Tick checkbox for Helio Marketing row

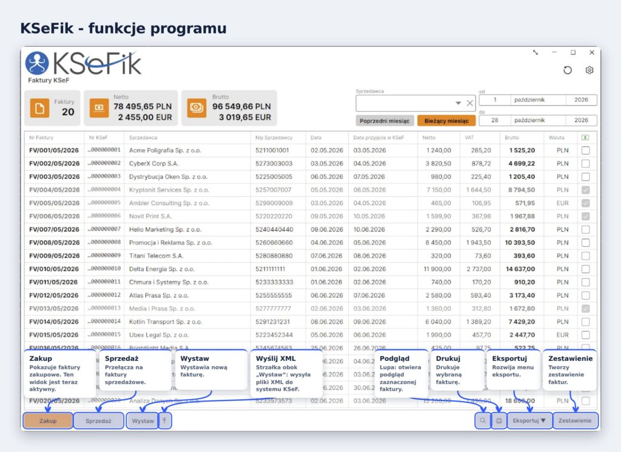(x=585, y=229)
